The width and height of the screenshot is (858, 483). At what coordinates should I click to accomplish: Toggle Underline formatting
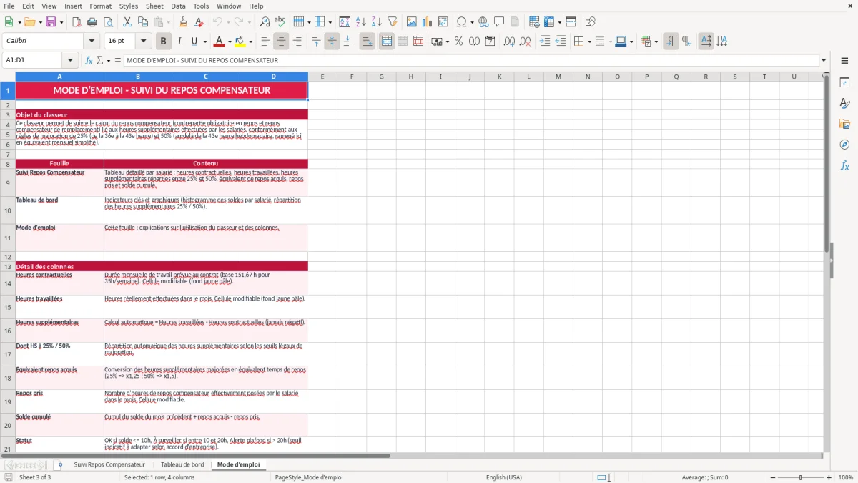click(x=194, y=42)
